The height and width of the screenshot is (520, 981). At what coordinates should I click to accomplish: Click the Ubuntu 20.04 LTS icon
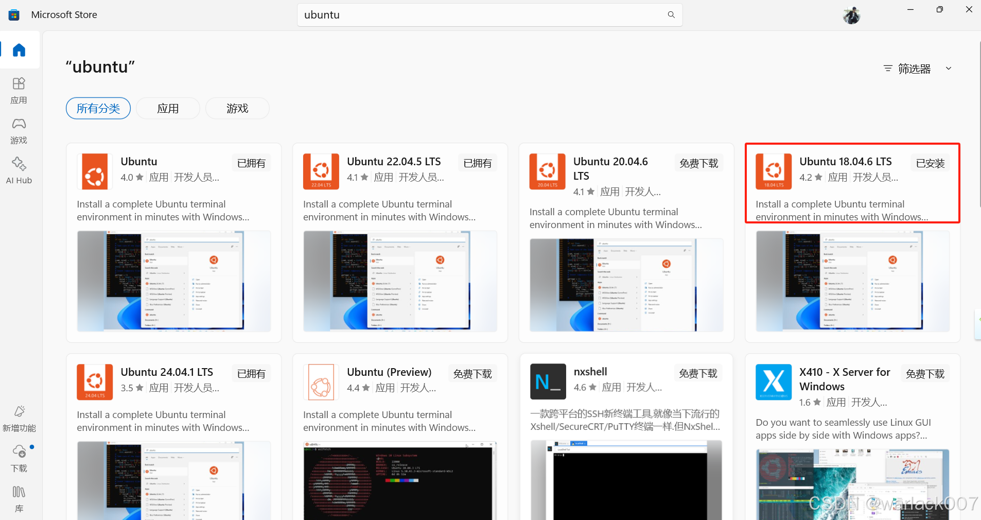pos(548,171)
